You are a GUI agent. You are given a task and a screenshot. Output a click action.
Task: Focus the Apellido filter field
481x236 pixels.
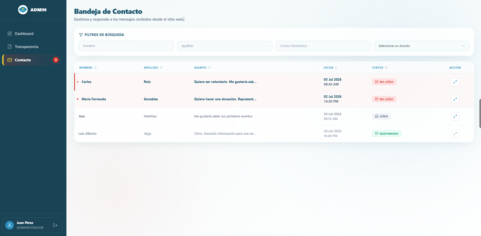225,46
